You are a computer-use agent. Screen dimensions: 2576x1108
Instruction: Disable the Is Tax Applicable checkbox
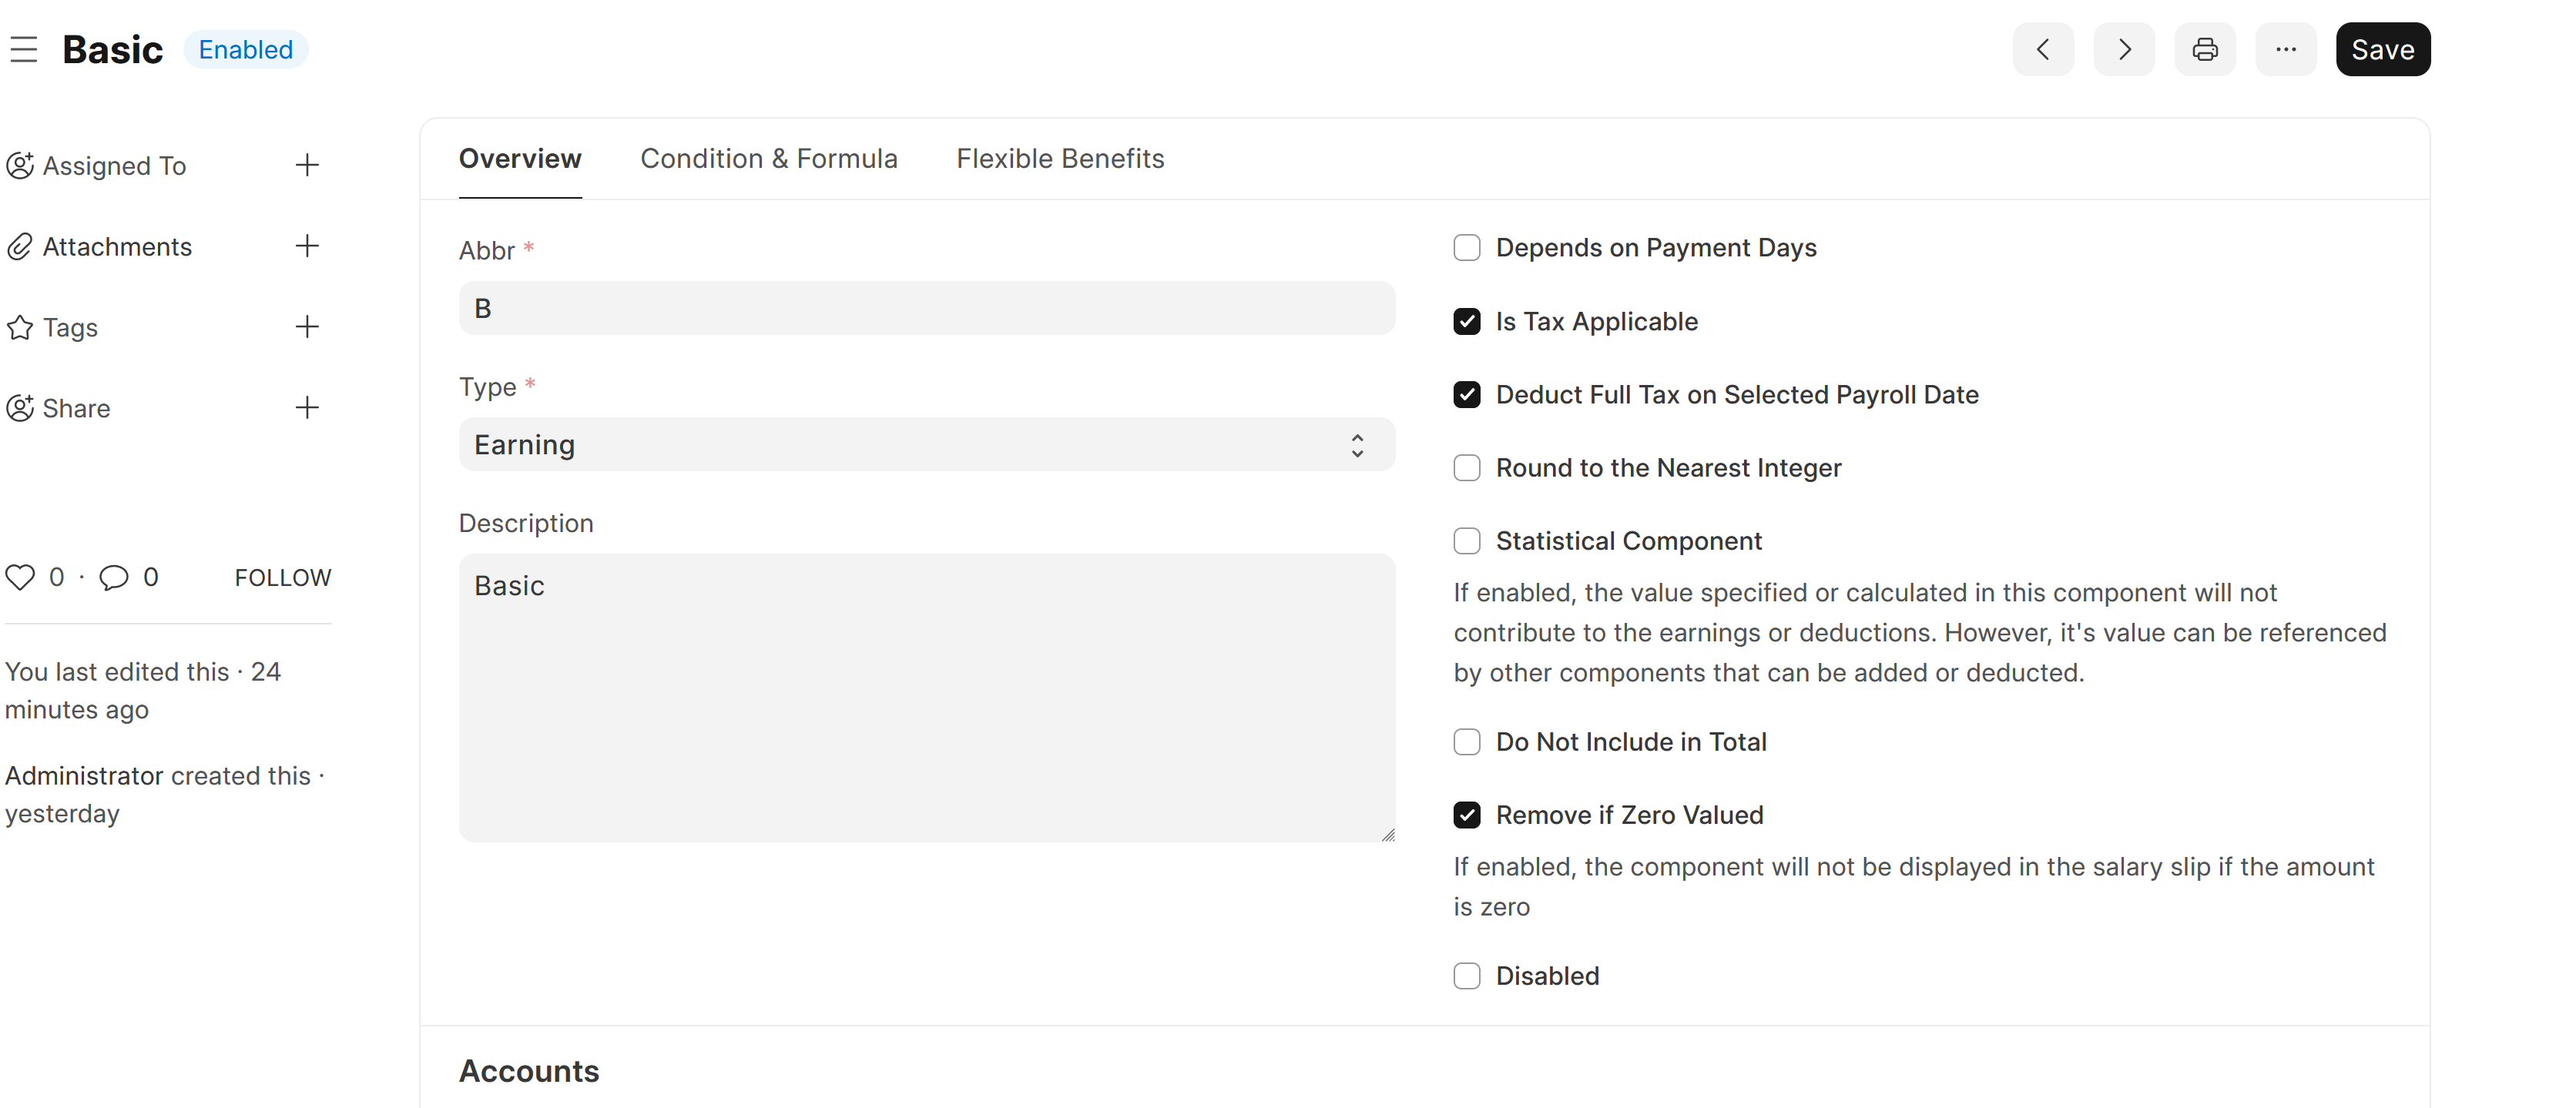tap(1467, 321)
